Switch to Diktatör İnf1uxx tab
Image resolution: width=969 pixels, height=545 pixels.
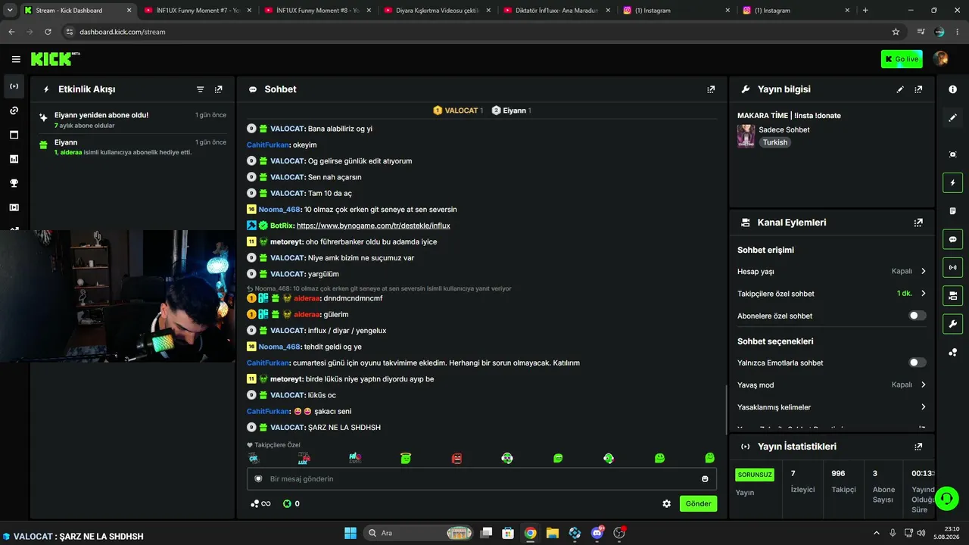point(557,11)
